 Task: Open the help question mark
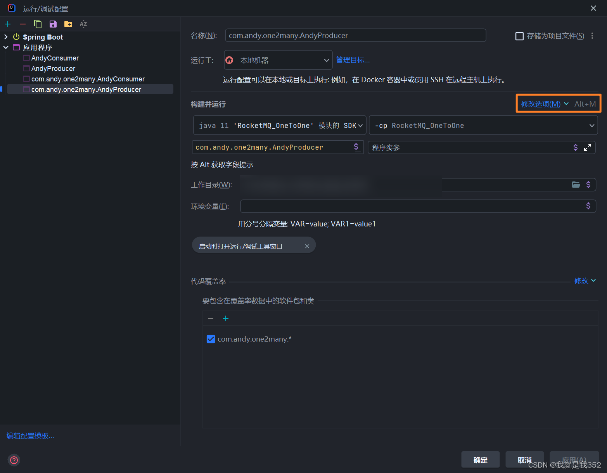click(x=14, y=460)
